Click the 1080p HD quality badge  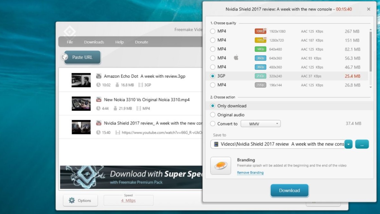(260, 31)
